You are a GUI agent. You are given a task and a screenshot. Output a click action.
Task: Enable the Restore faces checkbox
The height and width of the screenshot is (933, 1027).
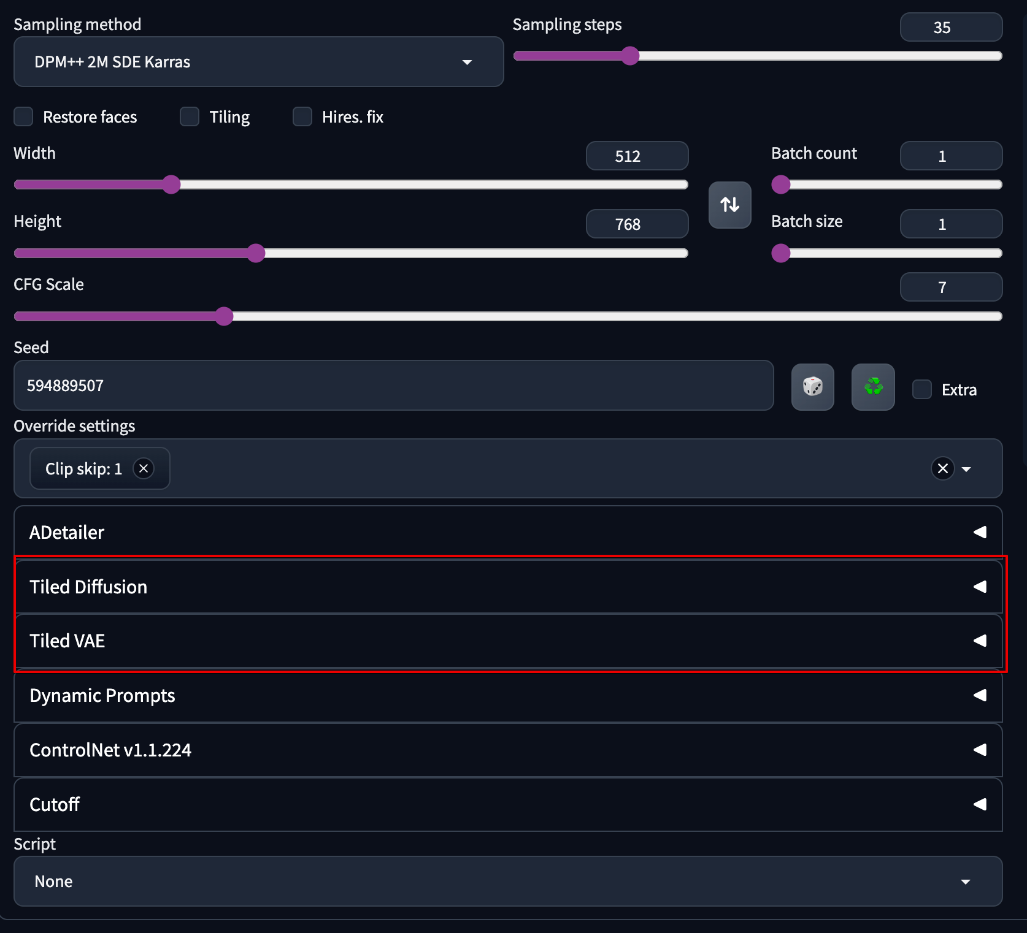pyautogui.click(x=23, y=116)
